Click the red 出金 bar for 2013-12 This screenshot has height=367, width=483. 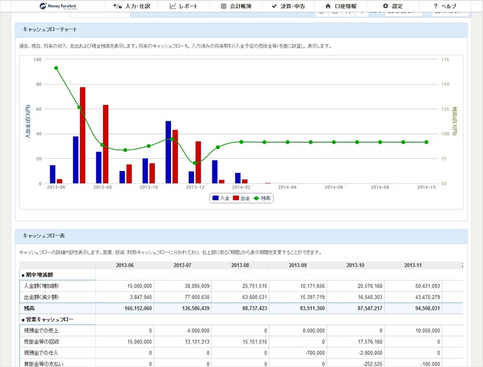(198, 162)
